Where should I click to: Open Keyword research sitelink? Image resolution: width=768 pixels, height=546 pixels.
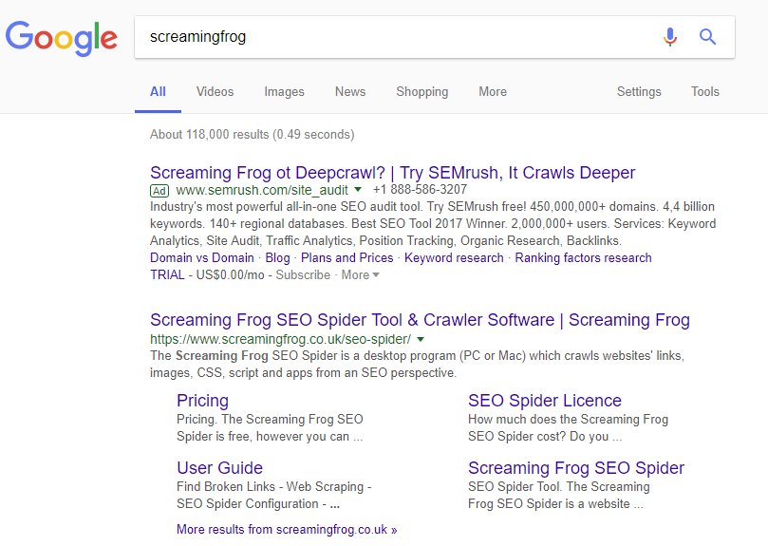(454, 257)
